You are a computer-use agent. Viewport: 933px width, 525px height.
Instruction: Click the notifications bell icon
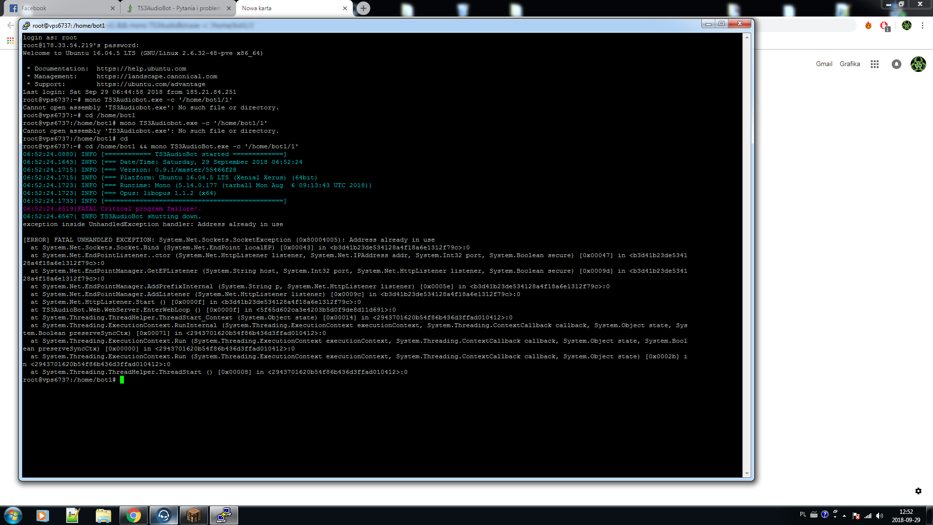(897, 64)
